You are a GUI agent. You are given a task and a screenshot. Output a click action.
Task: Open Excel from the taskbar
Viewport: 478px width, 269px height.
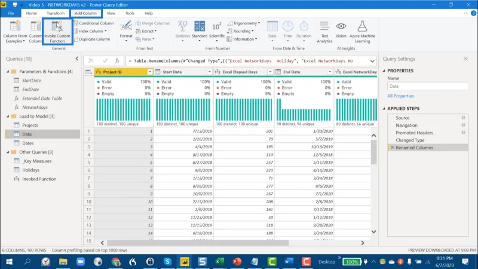click(219, 261)
